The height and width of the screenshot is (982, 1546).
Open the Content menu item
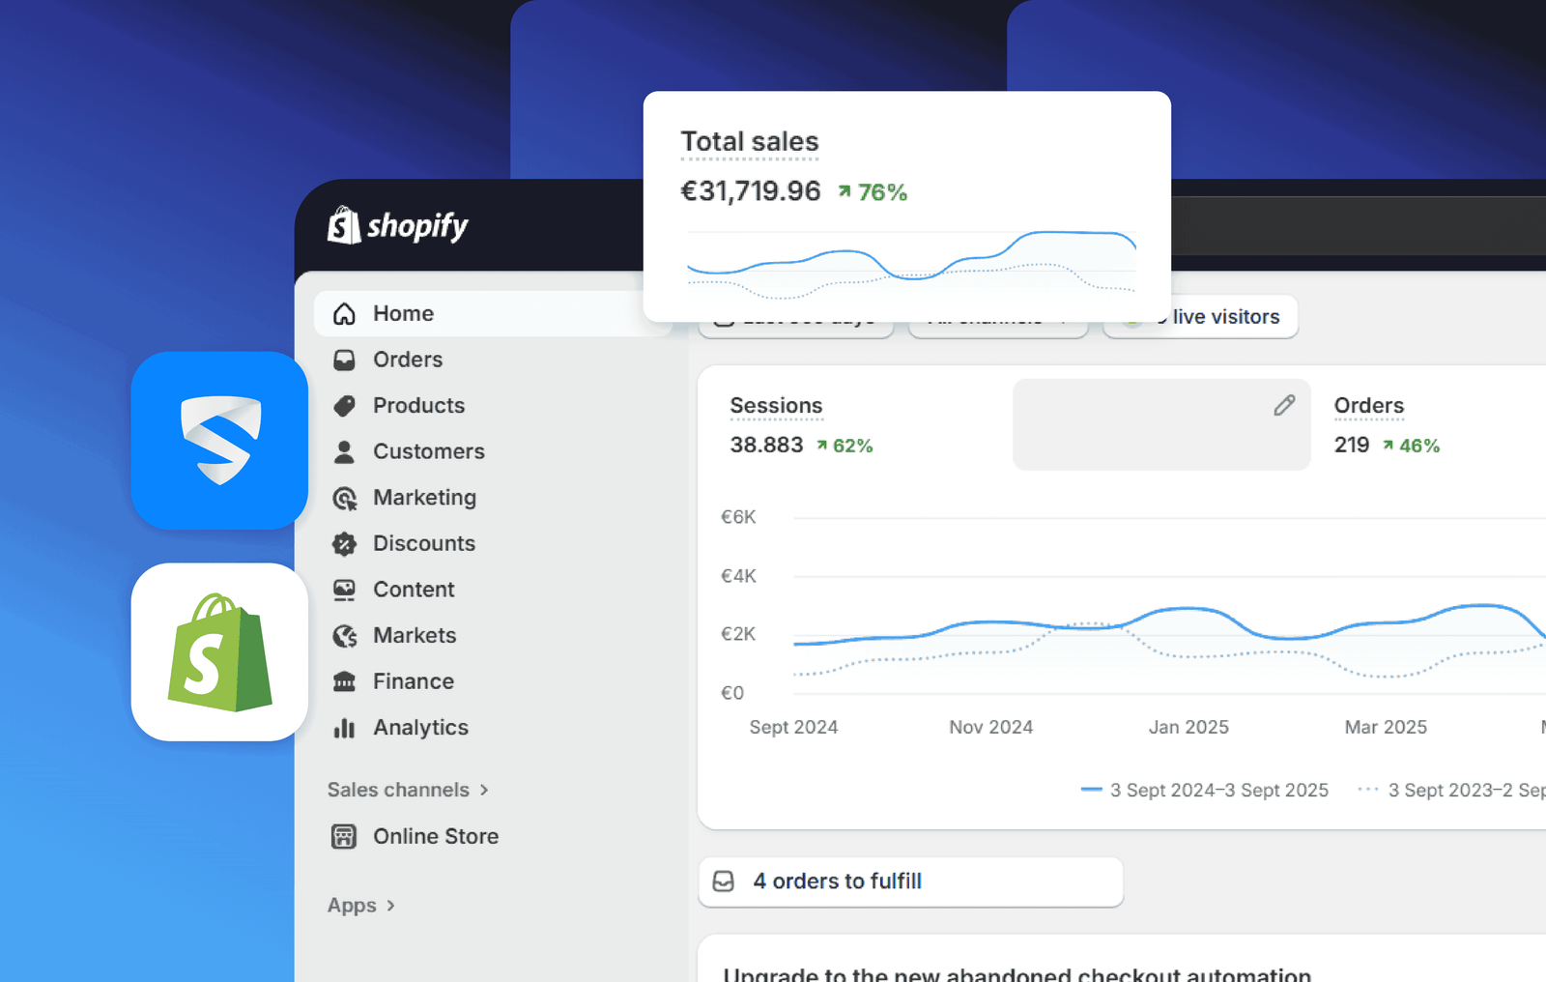[x=414, y=590]
